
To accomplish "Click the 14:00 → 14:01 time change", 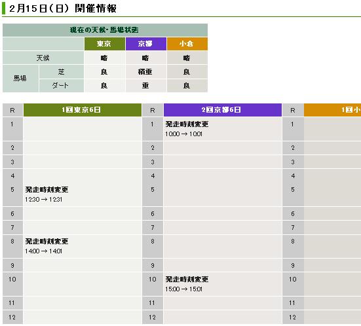I will tap(44, 251).
